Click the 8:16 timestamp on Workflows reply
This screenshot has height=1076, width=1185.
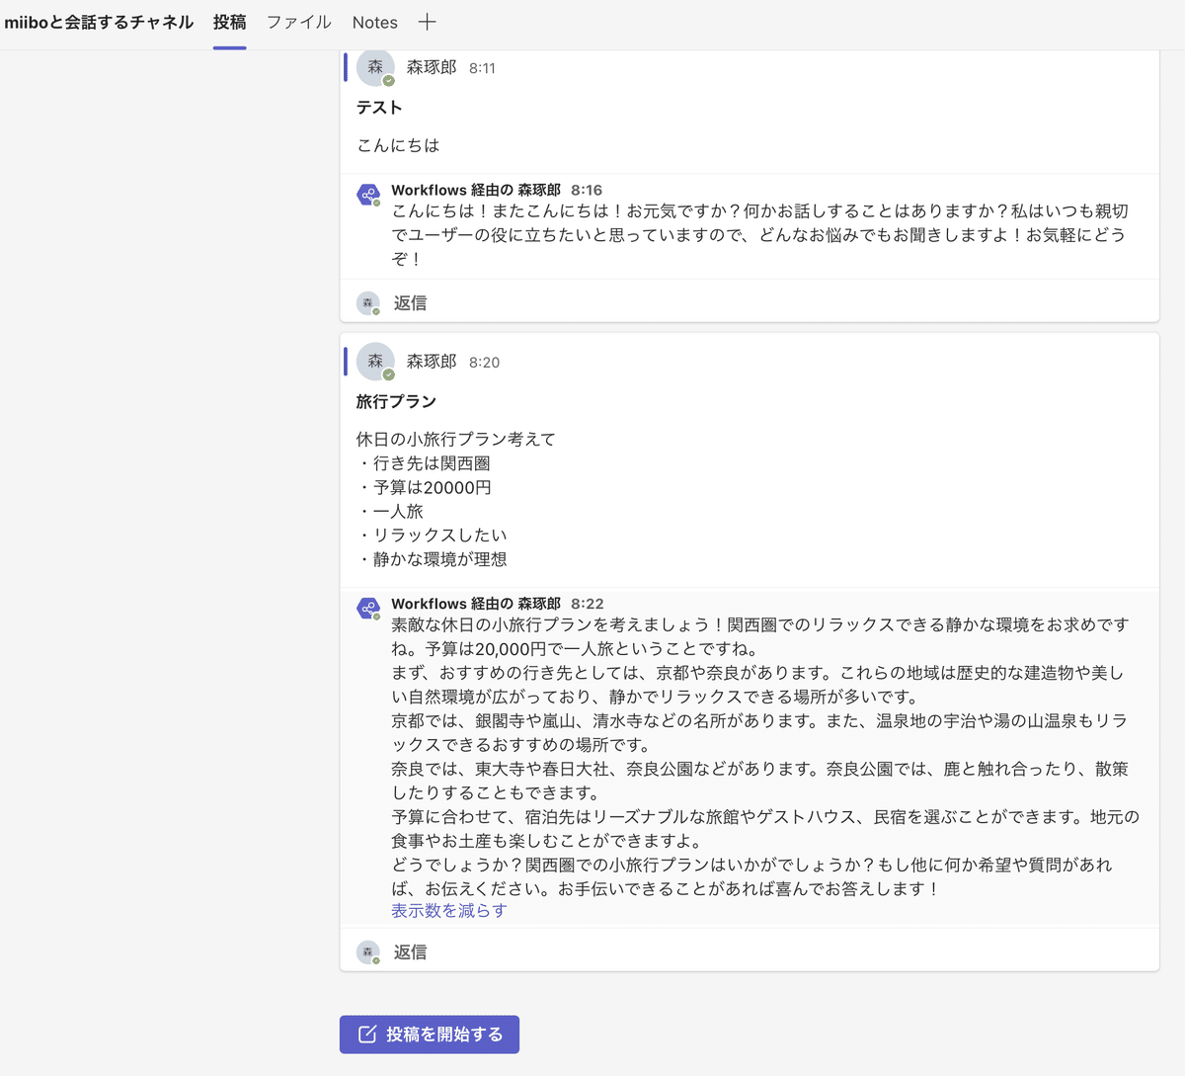pos(587,190)
